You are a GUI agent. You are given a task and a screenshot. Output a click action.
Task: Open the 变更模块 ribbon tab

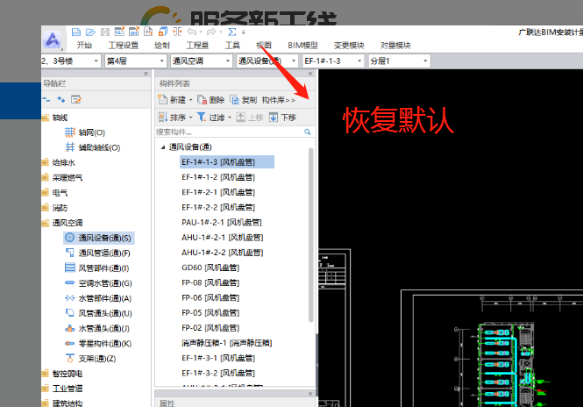coord(349,46)
